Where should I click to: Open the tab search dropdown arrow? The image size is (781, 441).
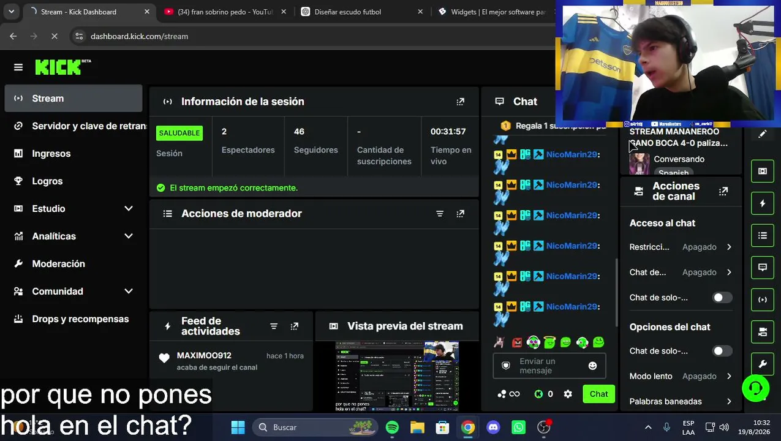pos(12,12)
